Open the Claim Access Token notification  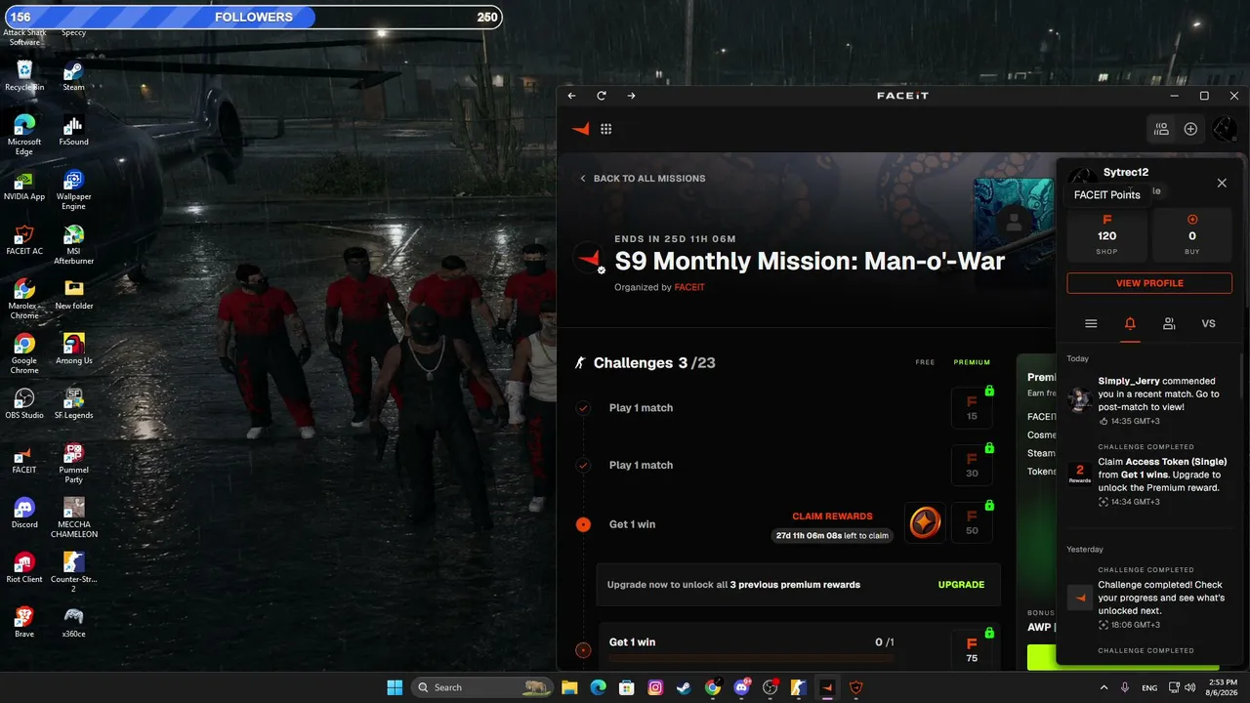click(x=1149, y=475)
